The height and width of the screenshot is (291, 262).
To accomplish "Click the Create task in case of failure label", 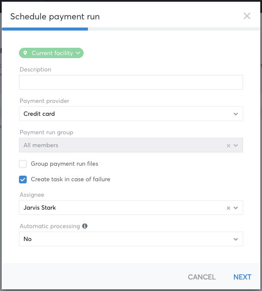I will (x=70, y=179).
